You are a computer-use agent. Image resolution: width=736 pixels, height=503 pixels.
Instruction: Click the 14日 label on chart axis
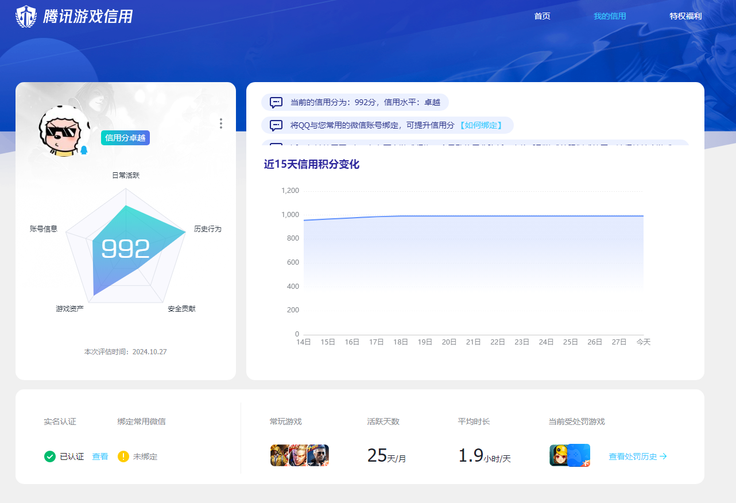click(x=303, y=342)
